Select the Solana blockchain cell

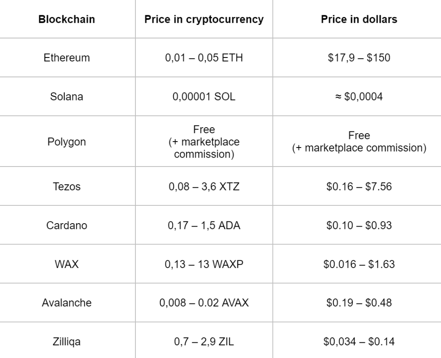pos(67,96)
